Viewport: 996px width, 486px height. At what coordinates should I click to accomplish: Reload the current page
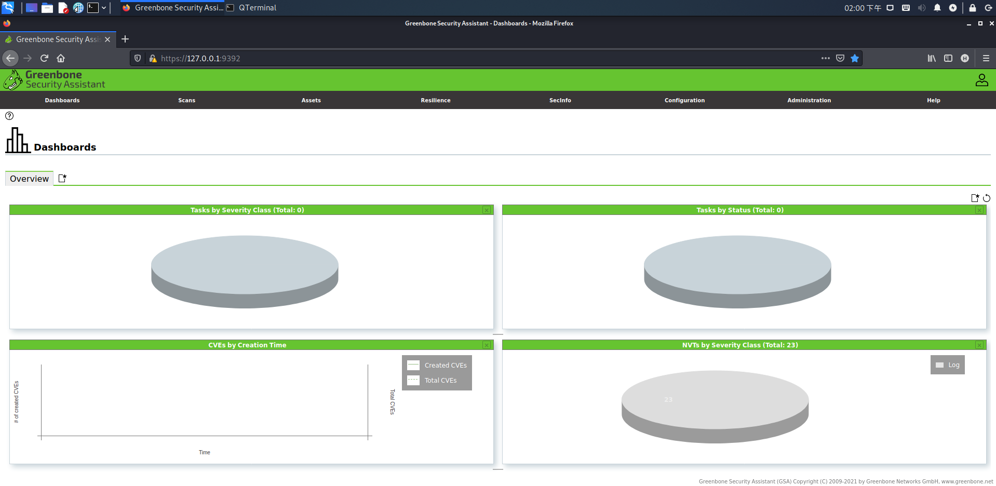[x=44, y=58]
